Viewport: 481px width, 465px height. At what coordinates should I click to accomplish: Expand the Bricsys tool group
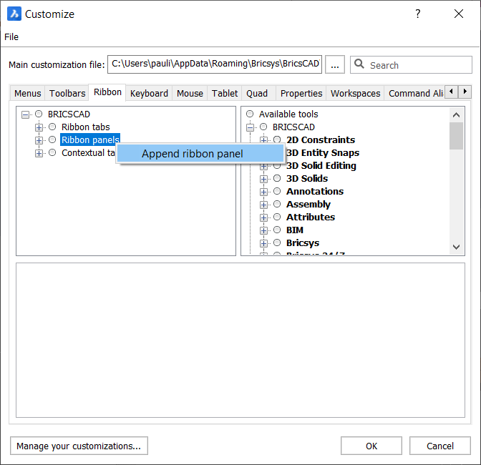coord(263,243)
